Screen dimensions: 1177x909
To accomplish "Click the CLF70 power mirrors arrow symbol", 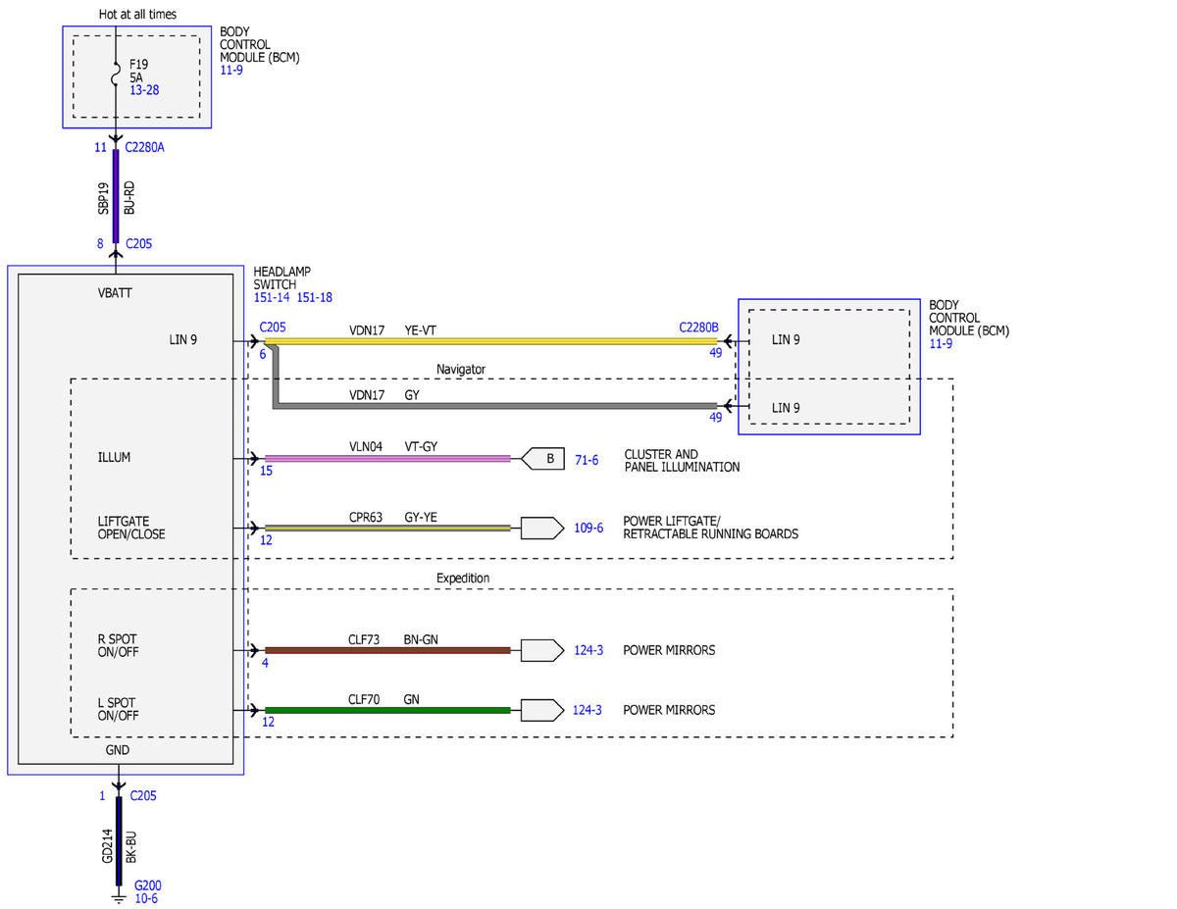I will coord(542,710).
